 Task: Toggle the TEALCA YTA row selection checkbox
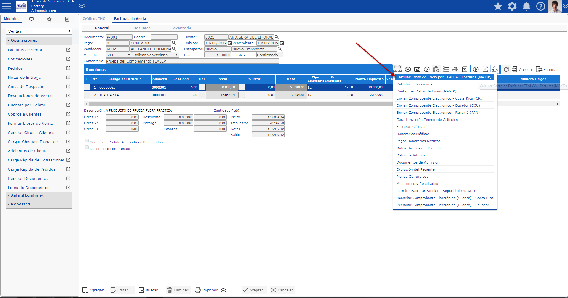[x=87, y=95]
